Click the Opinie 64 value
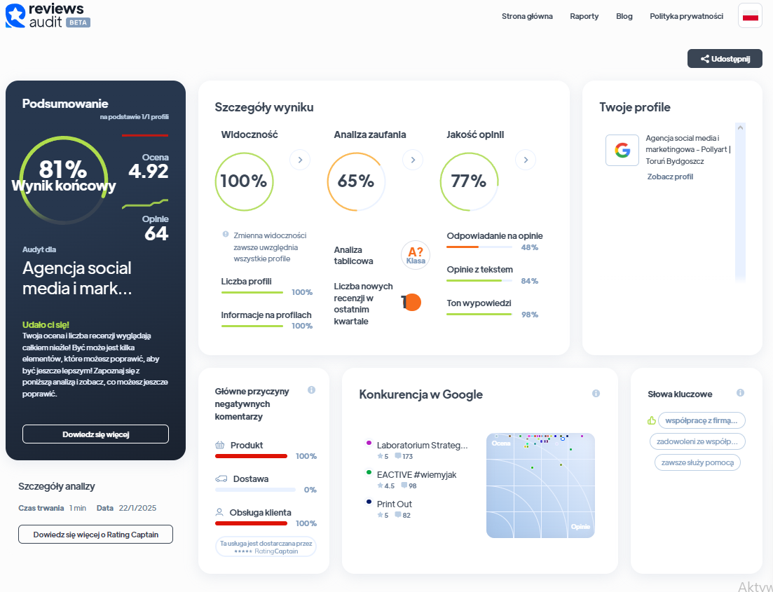The image size is (773, 592). [156, 233]
